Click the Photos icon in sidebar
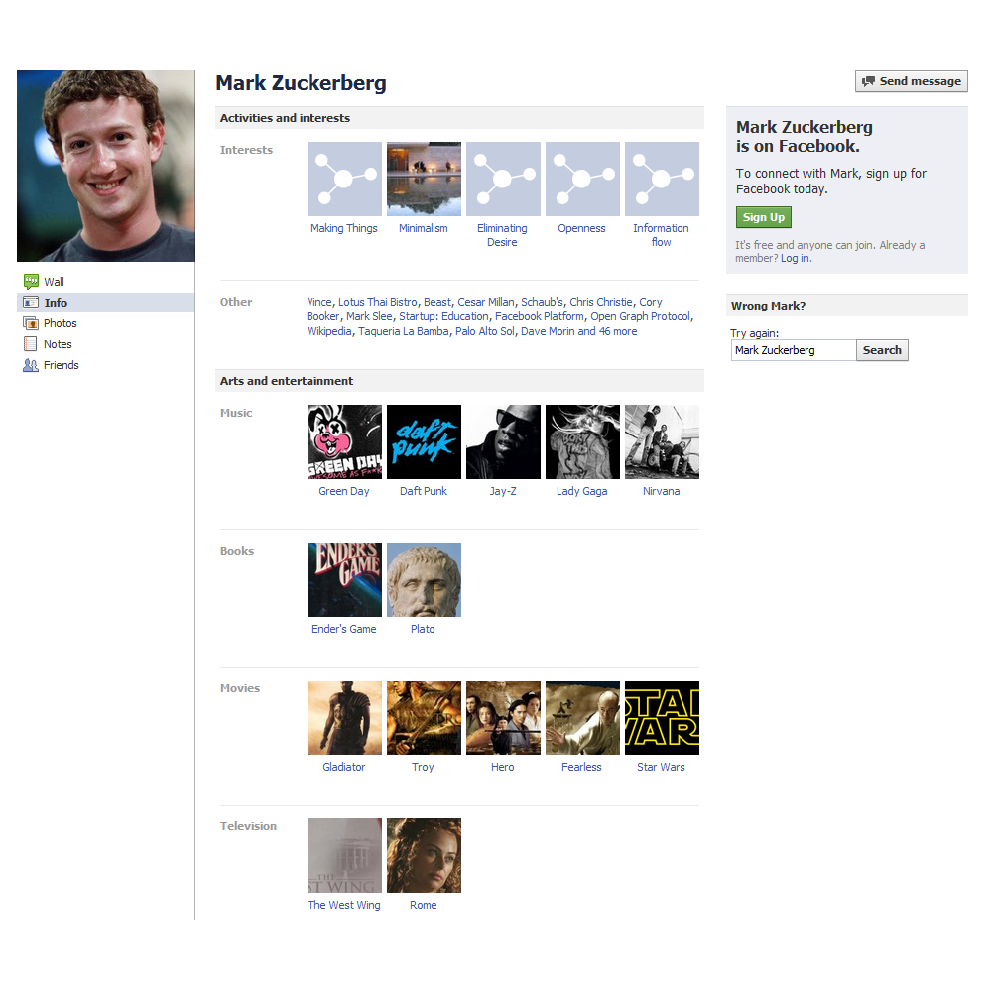 [x=31, y=323]
